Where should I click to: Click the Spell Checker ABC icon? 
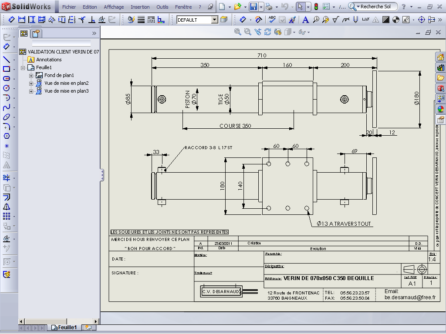[272, 19]
